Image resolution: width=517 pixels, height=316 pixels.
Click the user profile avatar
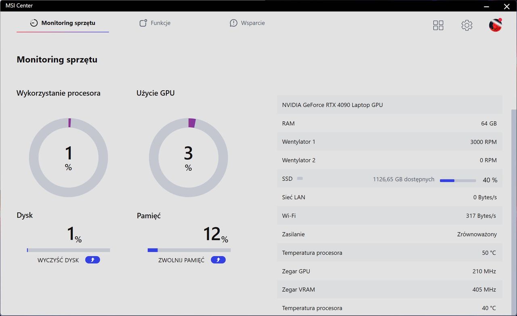[x=496, y=25]
